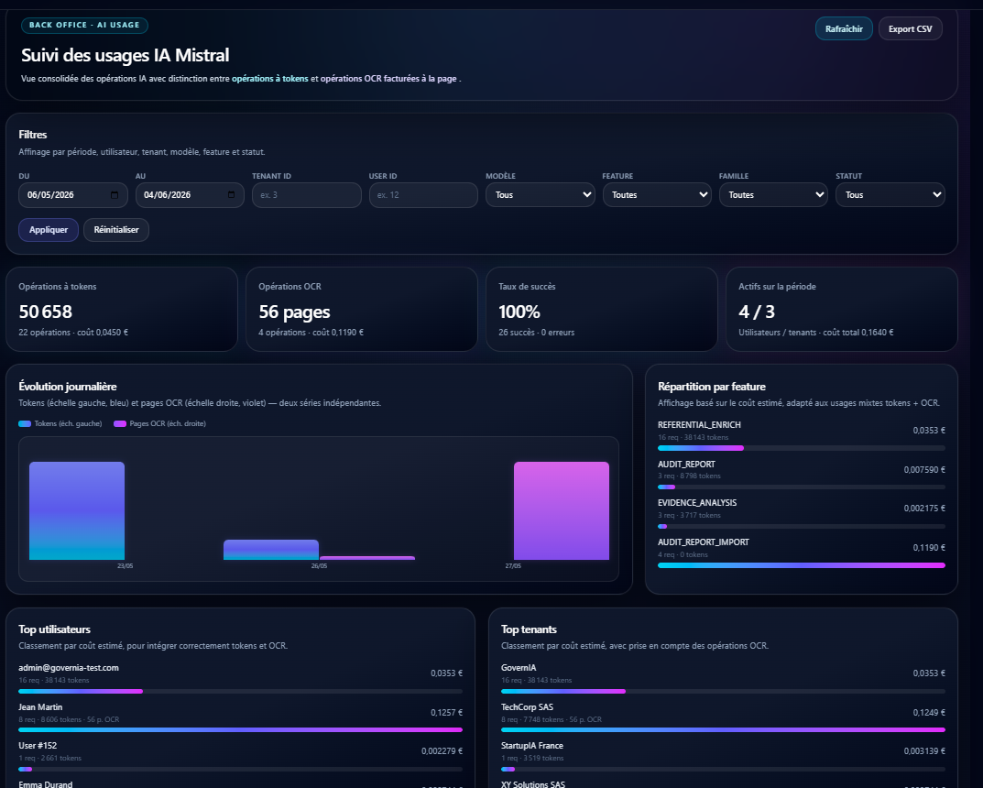Export data with Export CSV button
The height and width of the screenshot is (788, 983).
click(x=911, y=28)
